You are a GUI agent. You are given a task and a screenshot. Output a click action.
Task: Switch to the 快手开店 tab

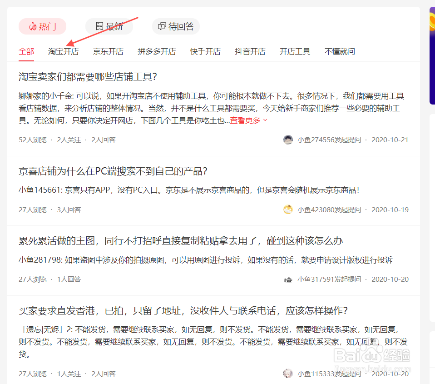point(205,51)
